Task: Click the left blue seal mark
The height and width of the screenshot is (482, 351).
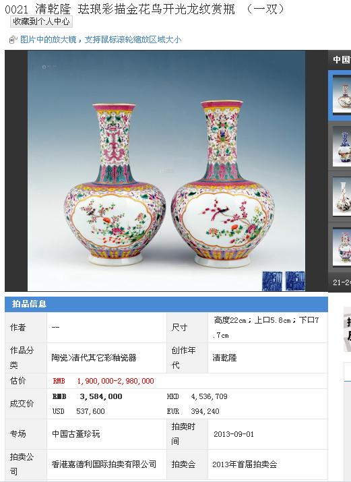Action: [x=272, y=281]
